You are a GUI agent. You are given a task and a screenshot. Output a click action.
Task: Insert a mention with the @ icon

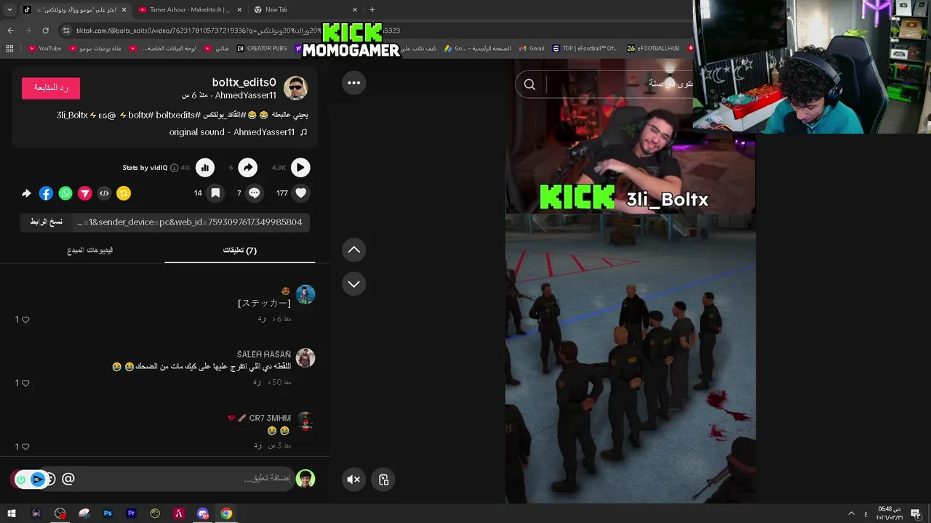(x=68, y=479)
